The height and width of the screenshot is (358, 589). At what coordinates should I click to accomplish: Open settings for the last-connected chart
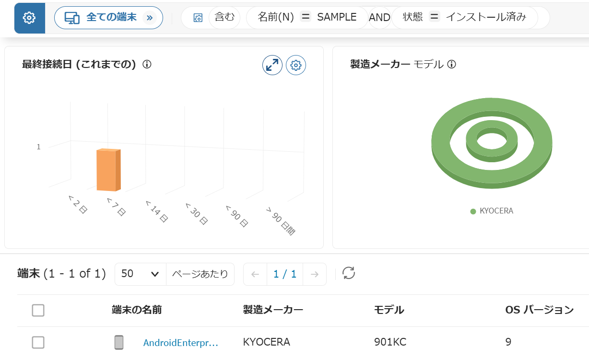(296, 65)
